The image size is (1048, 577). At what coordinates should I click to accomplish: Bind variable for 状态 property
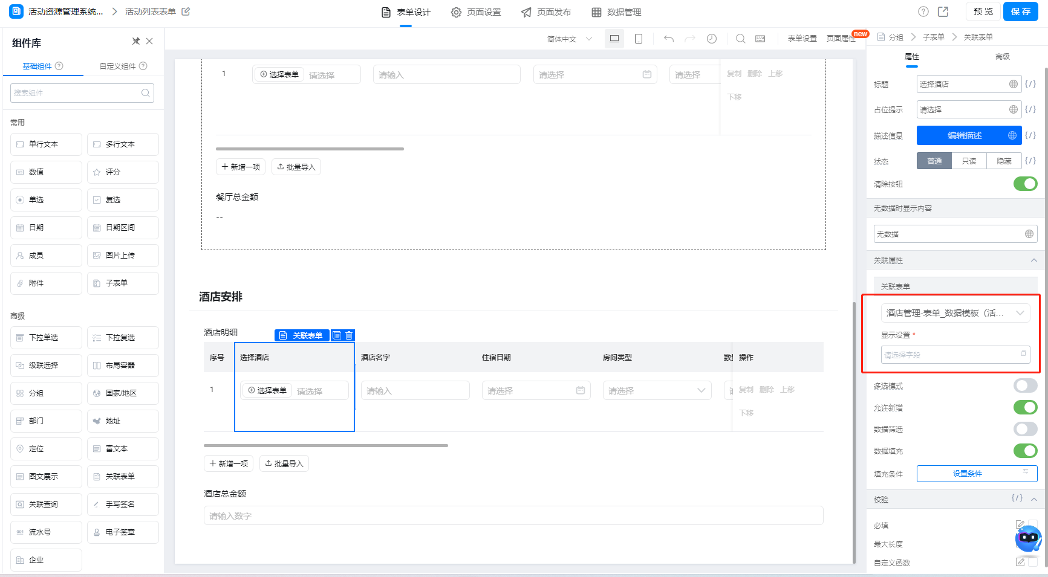tap(1030, 161)
